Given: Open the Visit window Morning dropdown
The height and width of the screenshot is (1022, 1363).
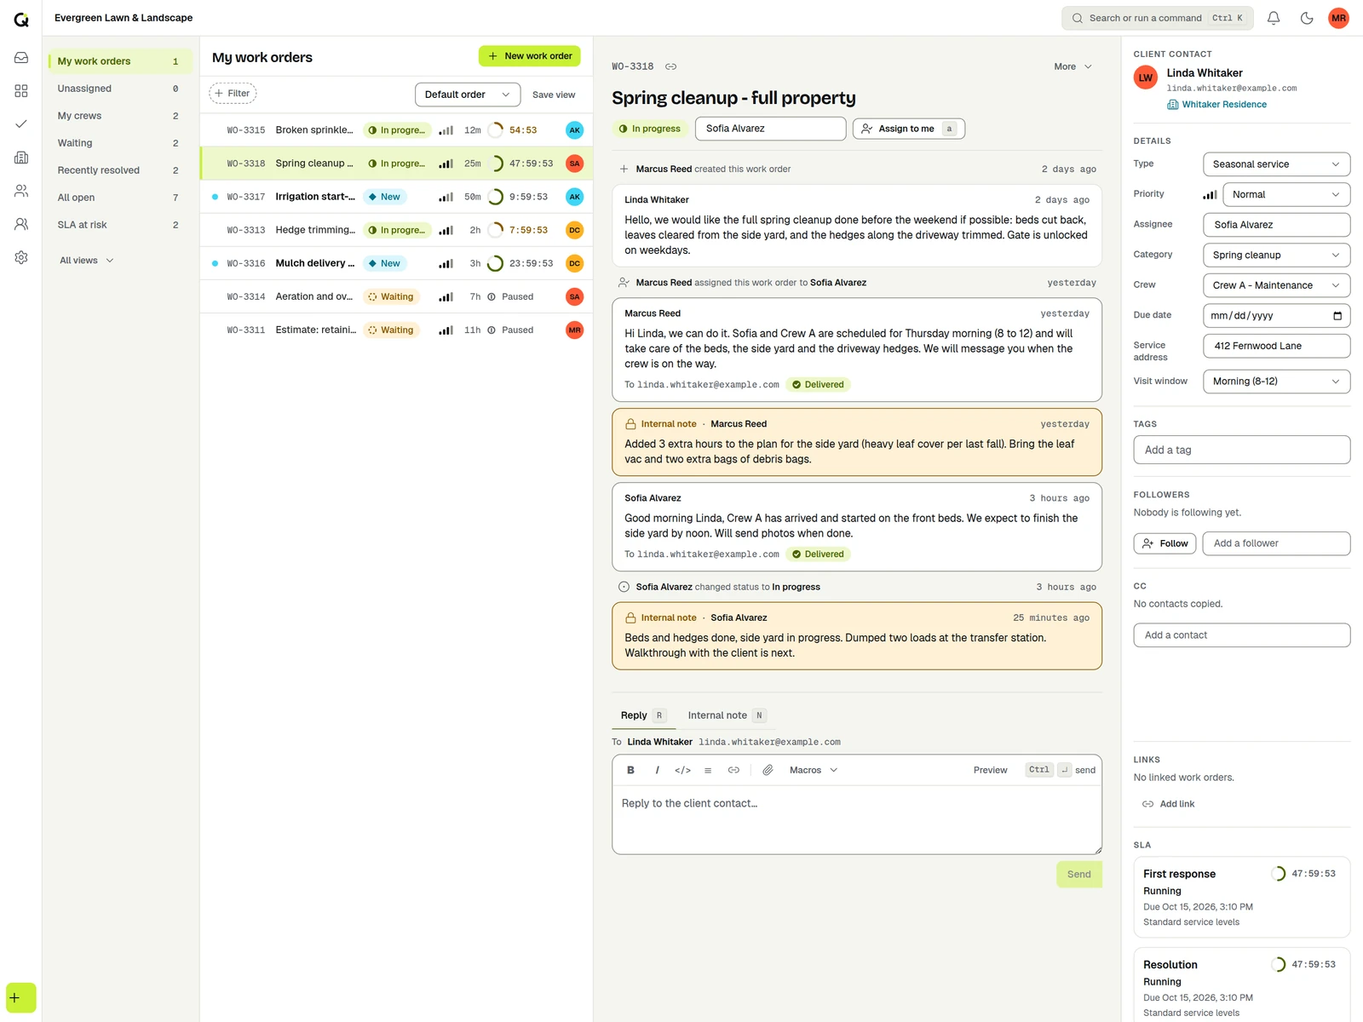Looking at the screenshot, I should click(1276, 382).
